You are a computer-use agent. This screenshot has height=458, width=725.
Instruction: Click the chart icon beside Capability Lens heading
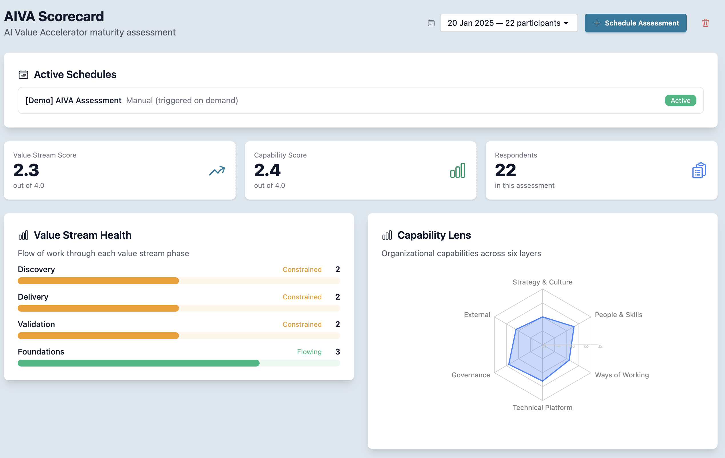387,235
